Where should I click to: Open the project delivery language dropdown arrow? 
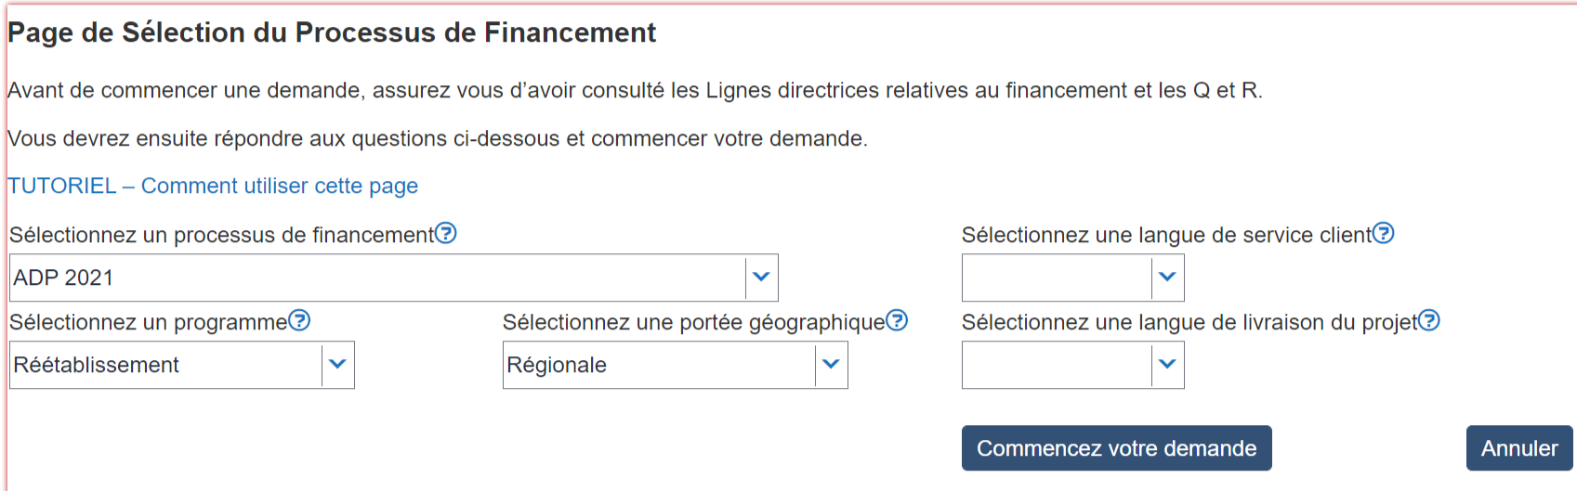pyautogui.click(x=1167, y=364)
